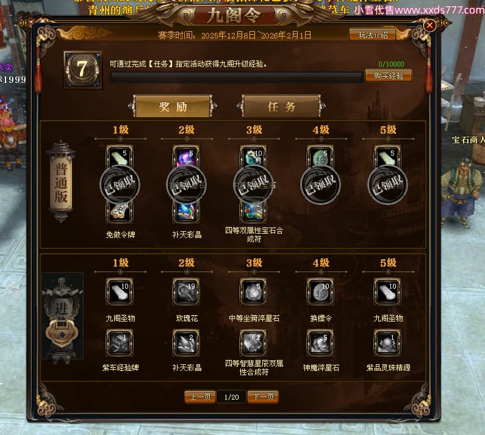This screenshot has height=435, width=485.
Task: Select the 换镖令 icon in advanced rewards
Action: click(x=320, y=292)
